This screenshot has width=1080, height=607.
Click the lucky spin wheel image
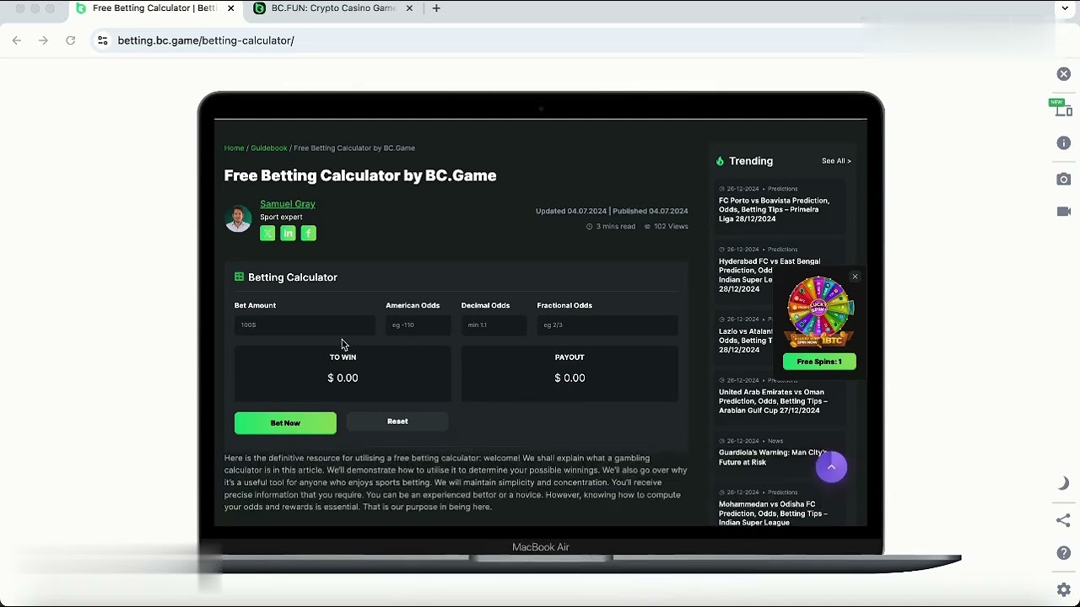tap(819, 312)
